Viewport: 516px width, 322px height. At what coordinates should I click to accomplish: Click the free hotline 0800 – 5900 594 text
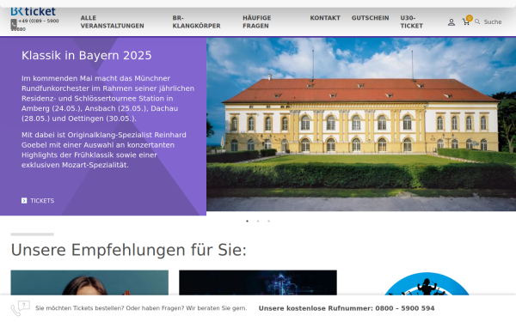(x=404, y=308)
